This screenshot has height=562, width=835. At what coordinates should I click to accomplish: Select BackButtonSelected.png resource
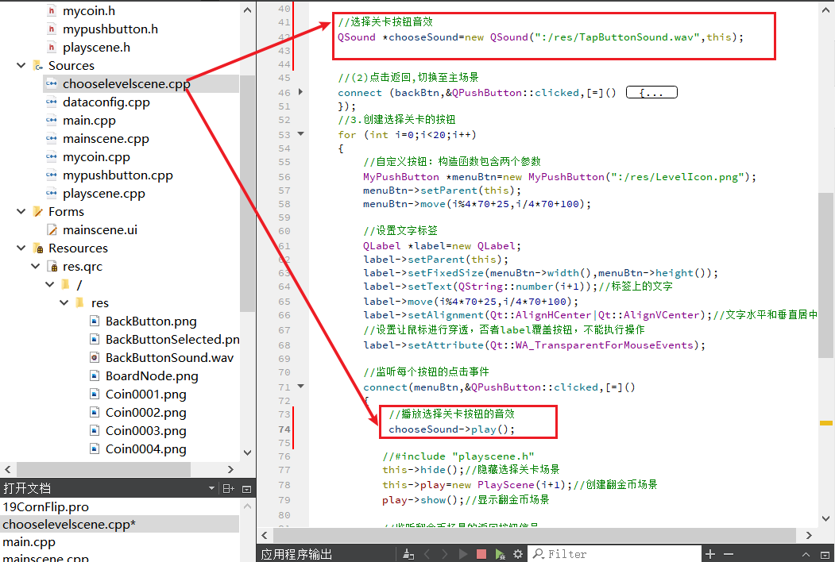pyautogui.click(x=172, y=339)
